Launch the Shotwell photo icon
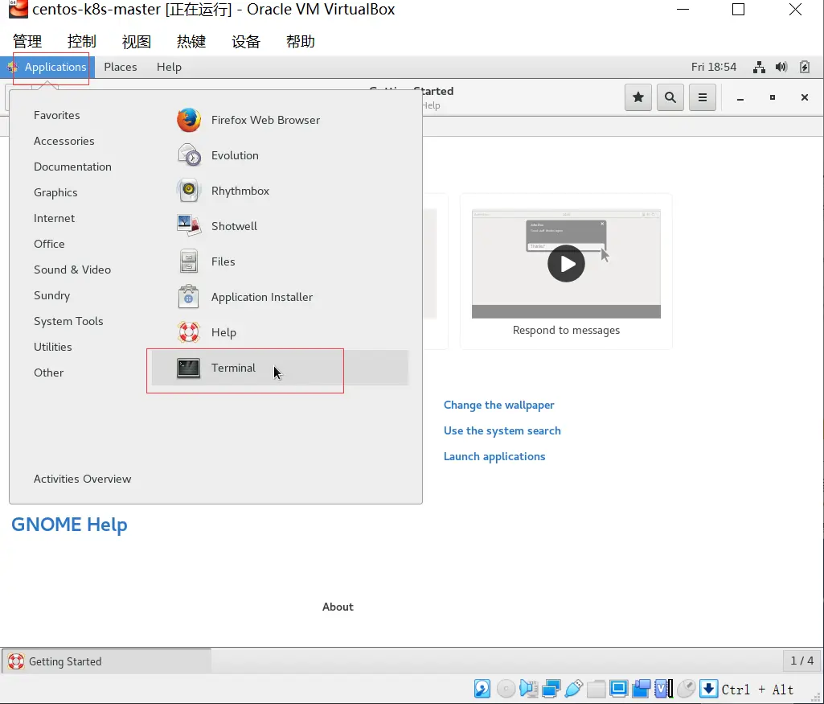The image size is (824, 704). point(189,226)
